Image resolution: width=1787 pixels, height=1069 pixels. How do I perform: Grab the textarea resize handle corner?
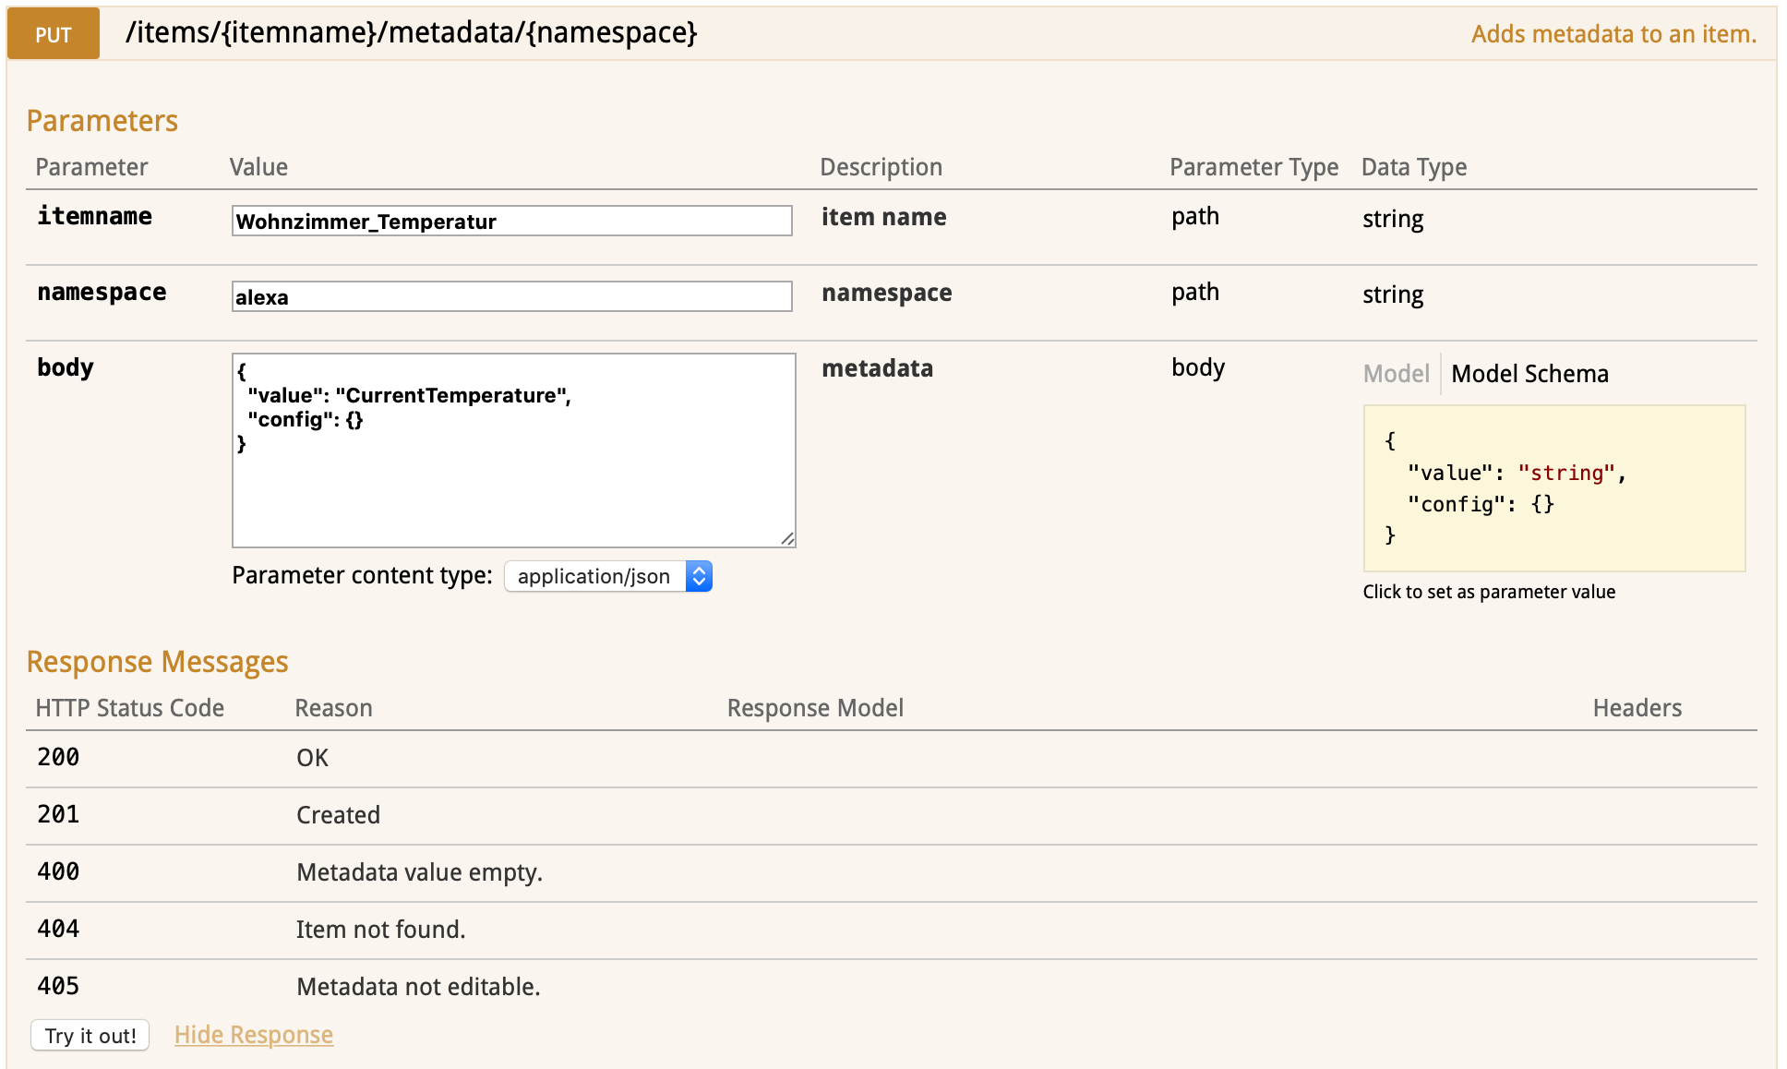[787, 539]
